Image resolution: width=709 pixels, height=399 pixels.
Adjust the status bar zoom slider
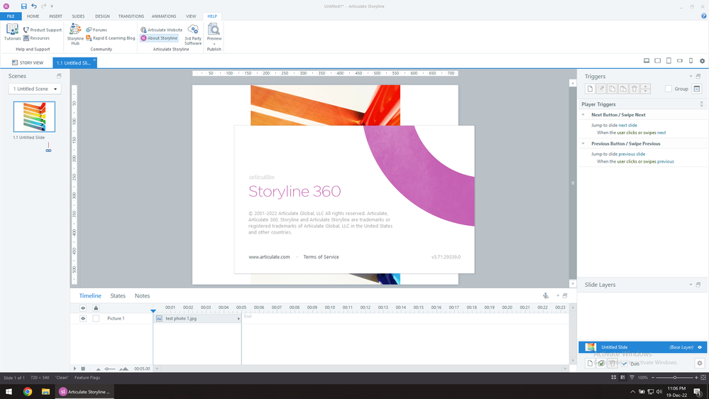[675, 377]
